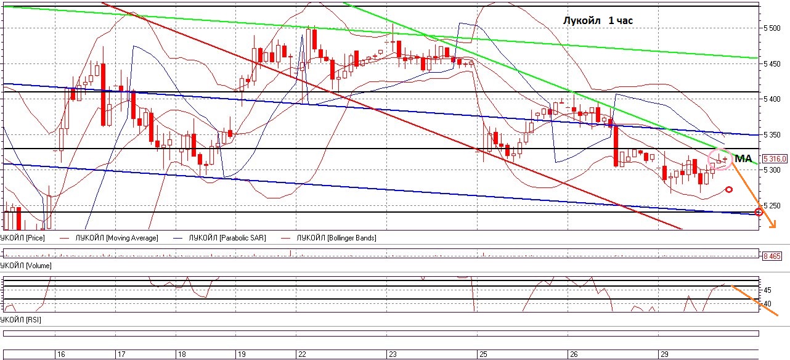Select date 22 on the time axis
Viewport: 790px width, 360px height.
pos(303,355)
